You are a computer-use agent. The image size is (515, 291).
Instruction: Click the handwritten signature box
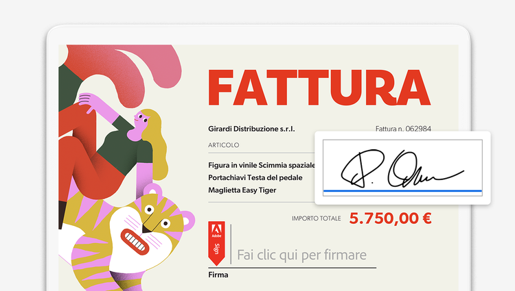402,168
